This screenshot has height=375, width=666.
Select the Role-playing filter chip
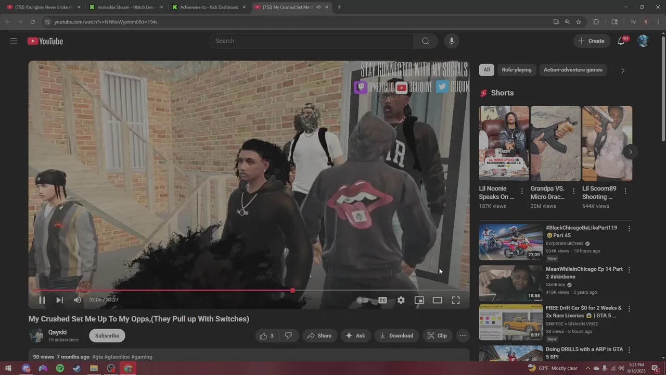pyautogui.click(x=517, y=70)
